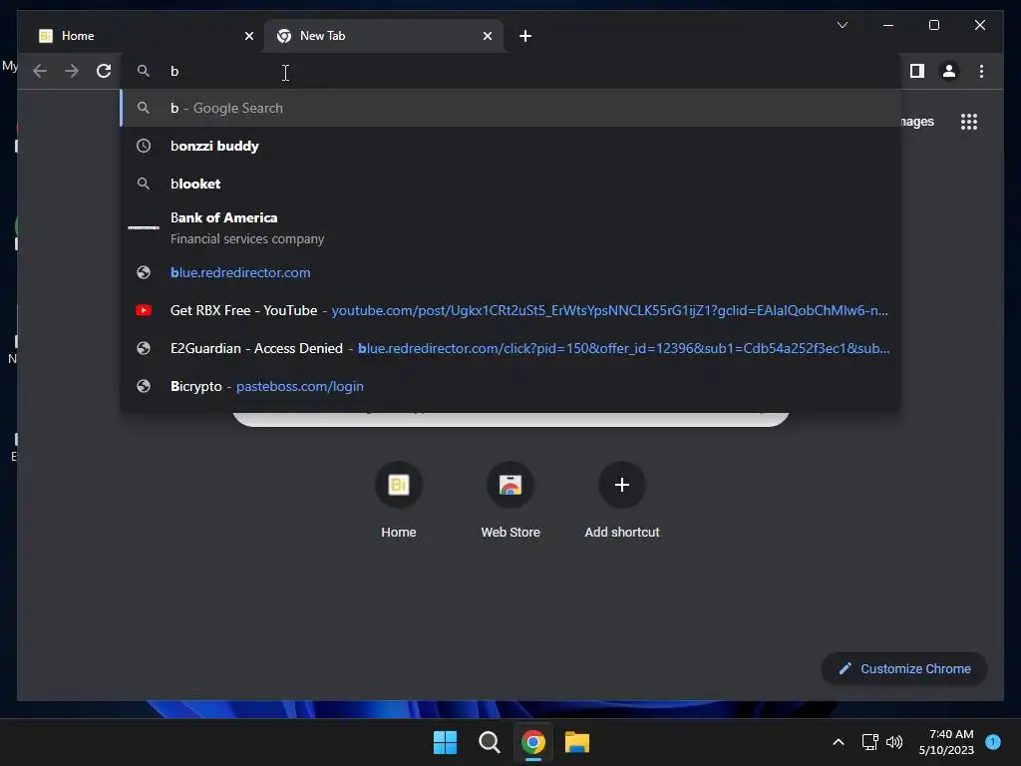Open the Chrome profile avatar icon

949,71
